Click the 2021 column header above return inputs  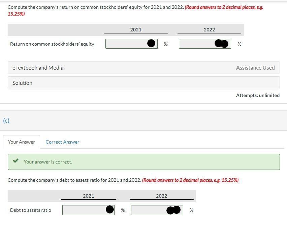click(x=135, y=30)
